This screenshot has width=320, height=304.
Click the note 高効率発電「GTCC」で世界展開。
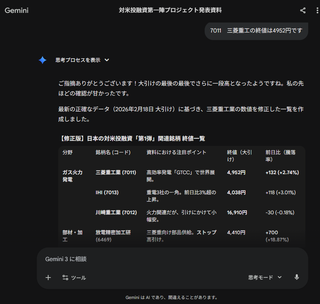click(x=181, y=176)
